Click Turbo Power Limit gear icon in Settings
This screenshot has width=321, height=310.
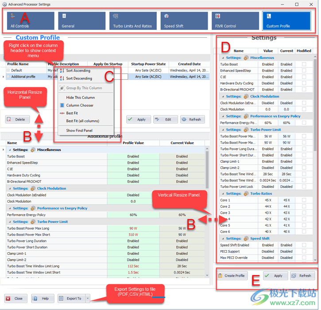click(x=246, y=130)
